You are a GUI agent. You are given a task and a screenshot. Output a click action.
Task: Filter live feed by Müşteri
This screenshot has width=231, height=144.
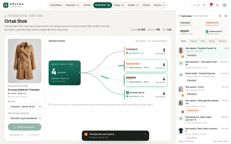coord(222,41)
